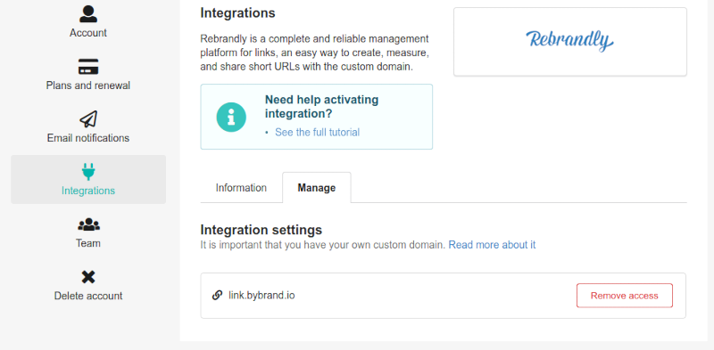Click the link.bybrand.io domain text
Viewport: 714px width, 350px height.
click(x=262, y=296)
